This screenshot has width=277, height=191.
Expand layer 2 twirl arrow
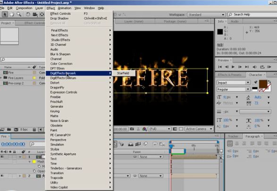[x=20, y=175]
